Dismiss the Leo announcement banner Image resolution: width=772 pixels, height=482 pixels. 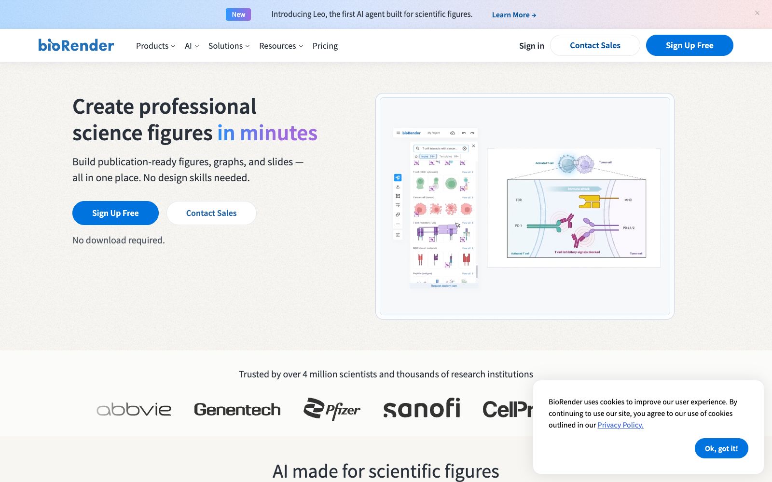pos(757,13)
